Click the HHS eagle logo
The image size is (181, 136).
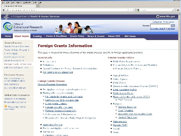(x=7, y=16)
